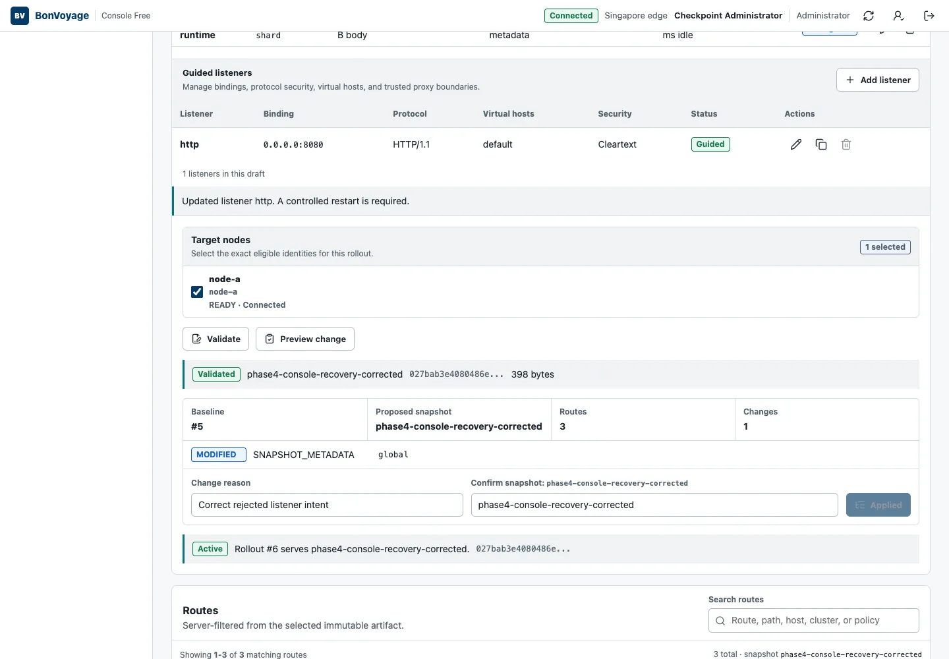Delete the http listener with the trash icon

tap(846, 144)
